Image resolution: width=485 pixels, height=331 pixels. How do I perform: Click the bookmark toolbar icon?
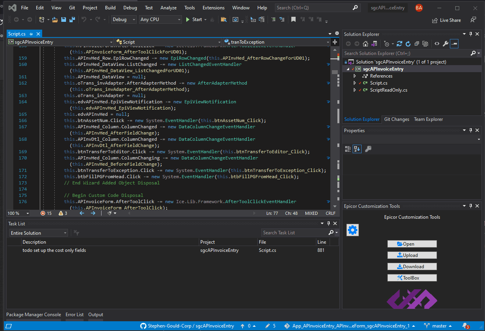(x=293, y=19)
